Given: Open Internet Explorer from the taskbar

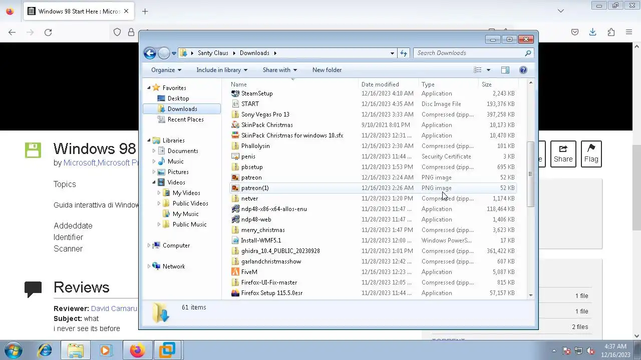Looking at the screenshot, I should [x=45, y=350].
